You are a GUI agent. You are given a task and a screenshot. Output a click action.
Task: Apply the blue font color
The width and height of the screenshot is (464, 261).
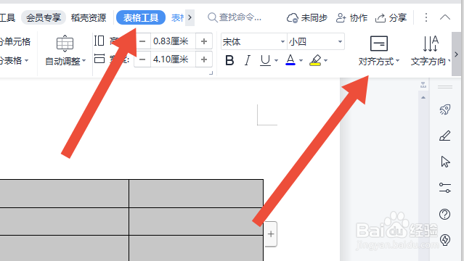click(x=290, y=60)
